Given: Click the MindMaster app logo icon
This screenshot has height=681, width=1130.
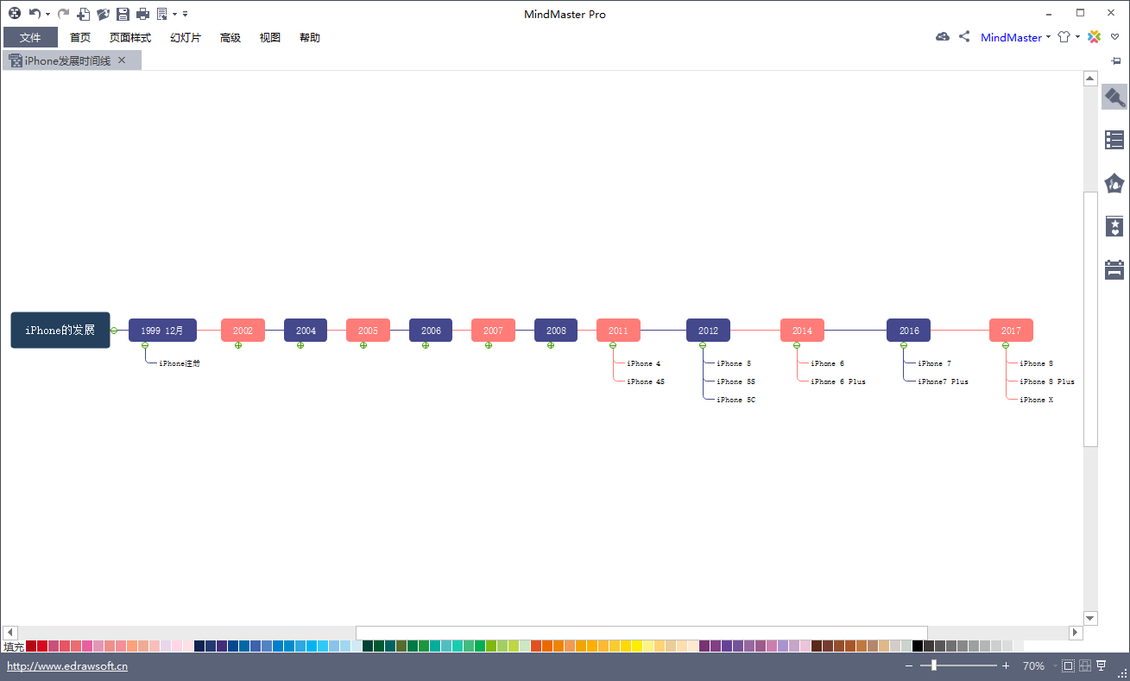Looking at the screenshot, I should 15,14.
